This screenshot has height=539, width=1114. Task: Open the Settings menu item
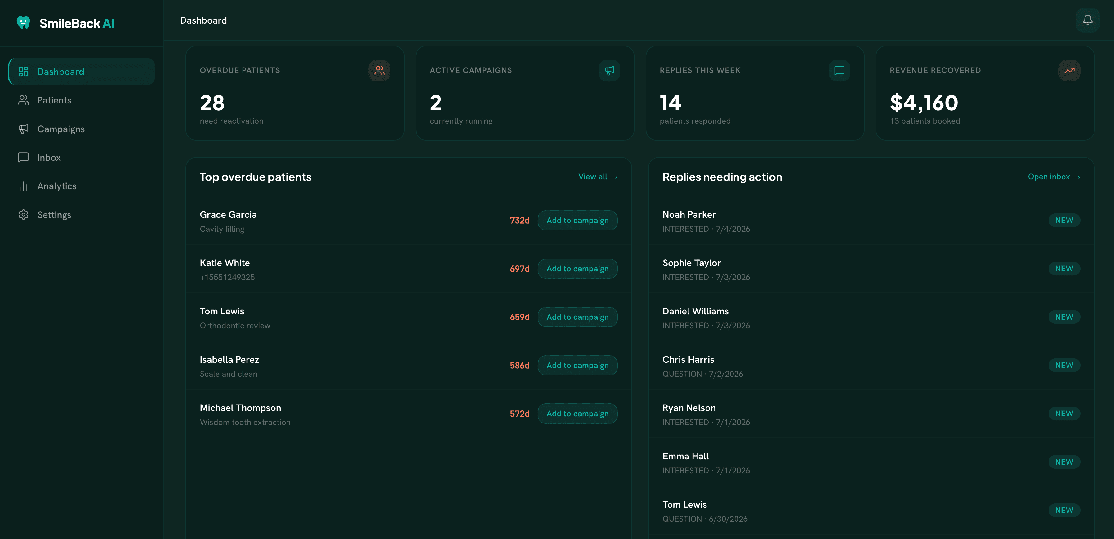pyautogui.click(x=81, y=215)
